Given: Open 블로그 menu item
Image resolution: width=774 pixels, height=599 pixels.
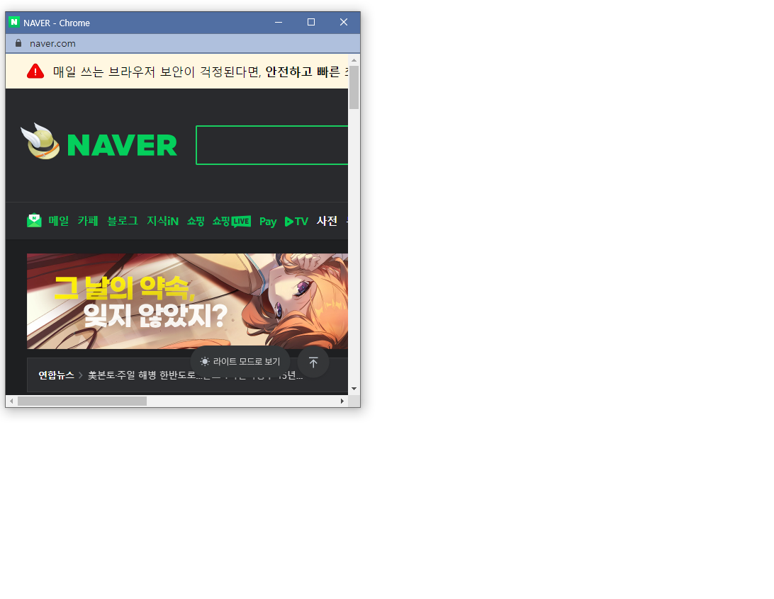Looking at the screenshot, I should pos(123,221).
